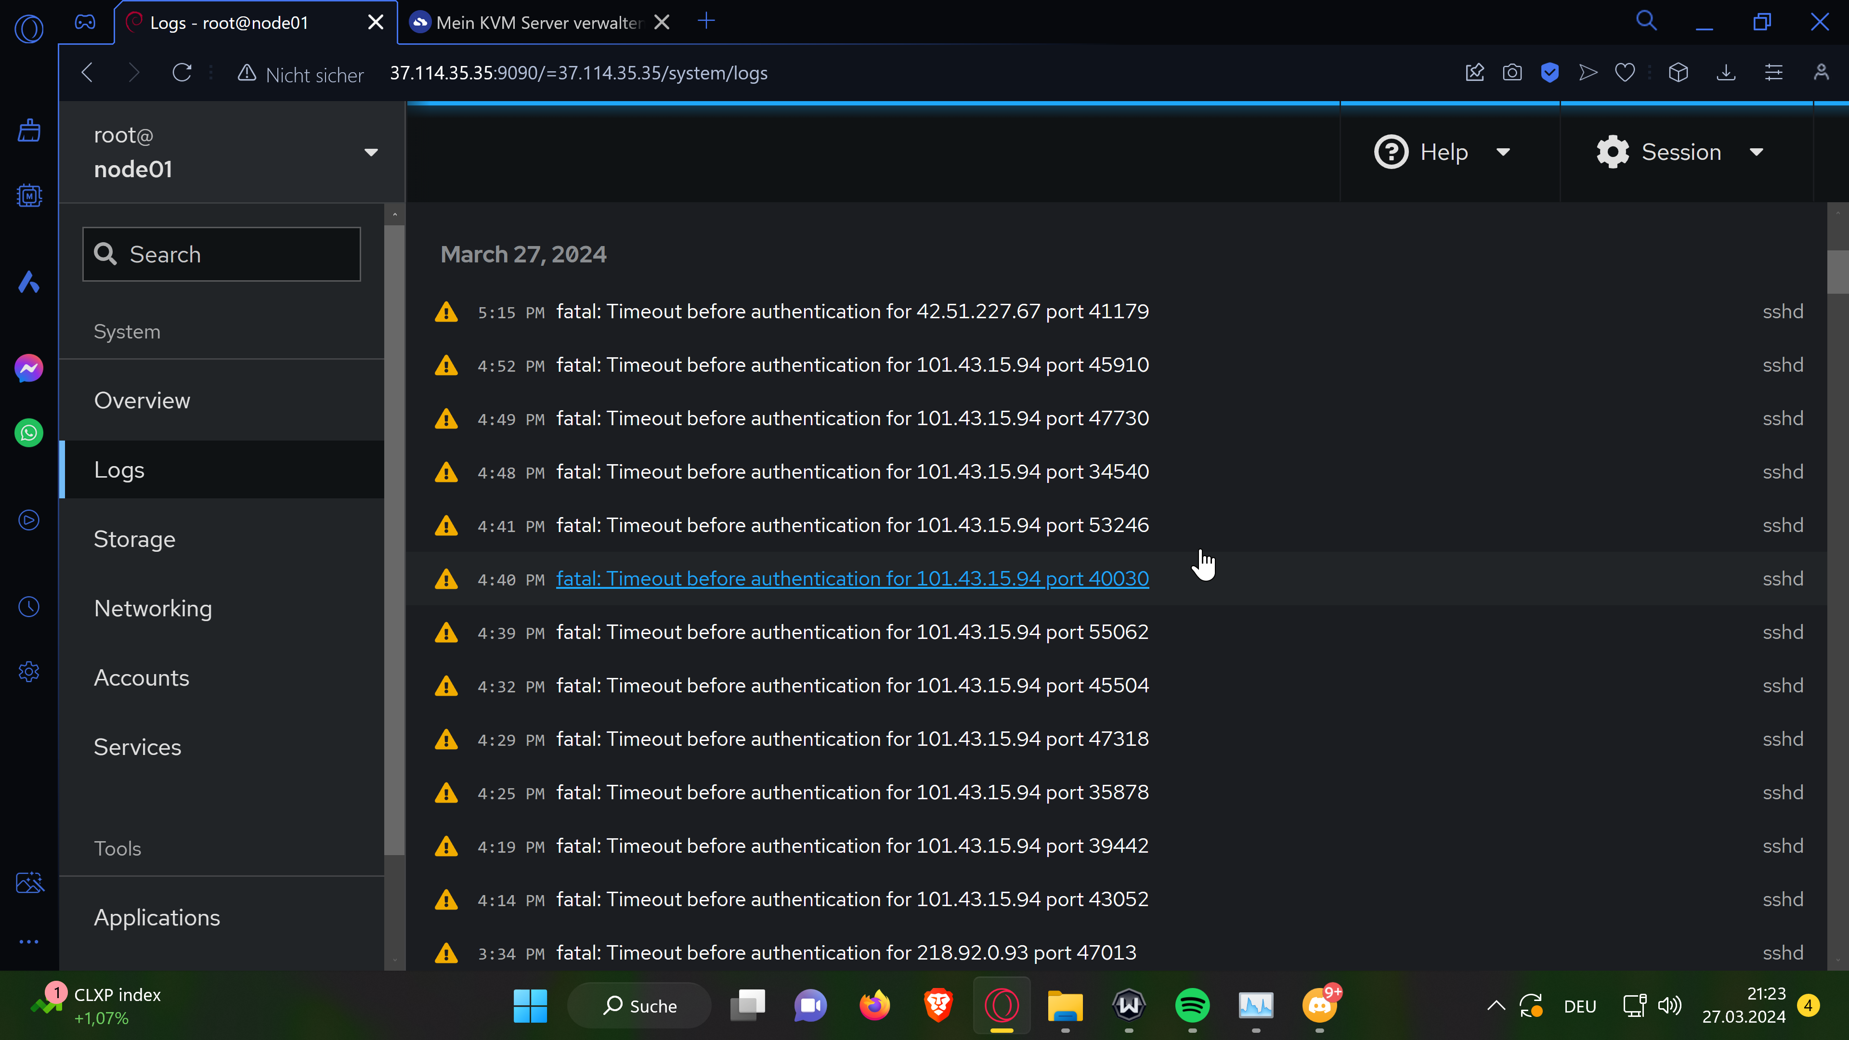Open the 5:15 PM timeout log entry
Screen dimensions: 1849x1040
click(852, 312)
